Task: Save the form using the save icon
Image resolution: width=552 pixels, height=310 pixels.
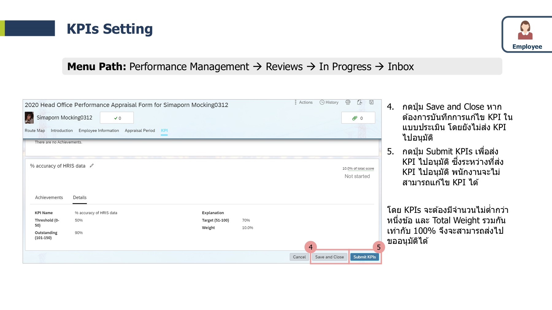Action: 371,102
